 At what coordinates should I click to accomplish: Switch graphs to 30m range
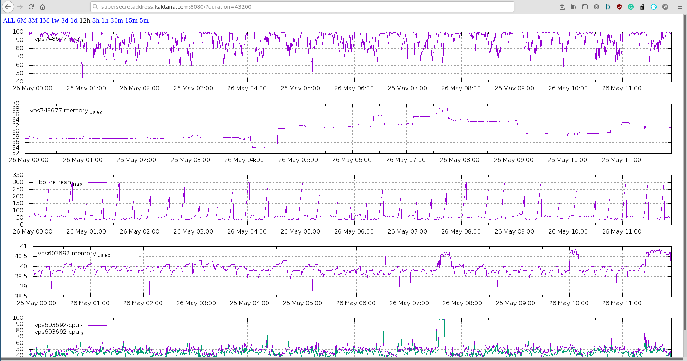117,20
